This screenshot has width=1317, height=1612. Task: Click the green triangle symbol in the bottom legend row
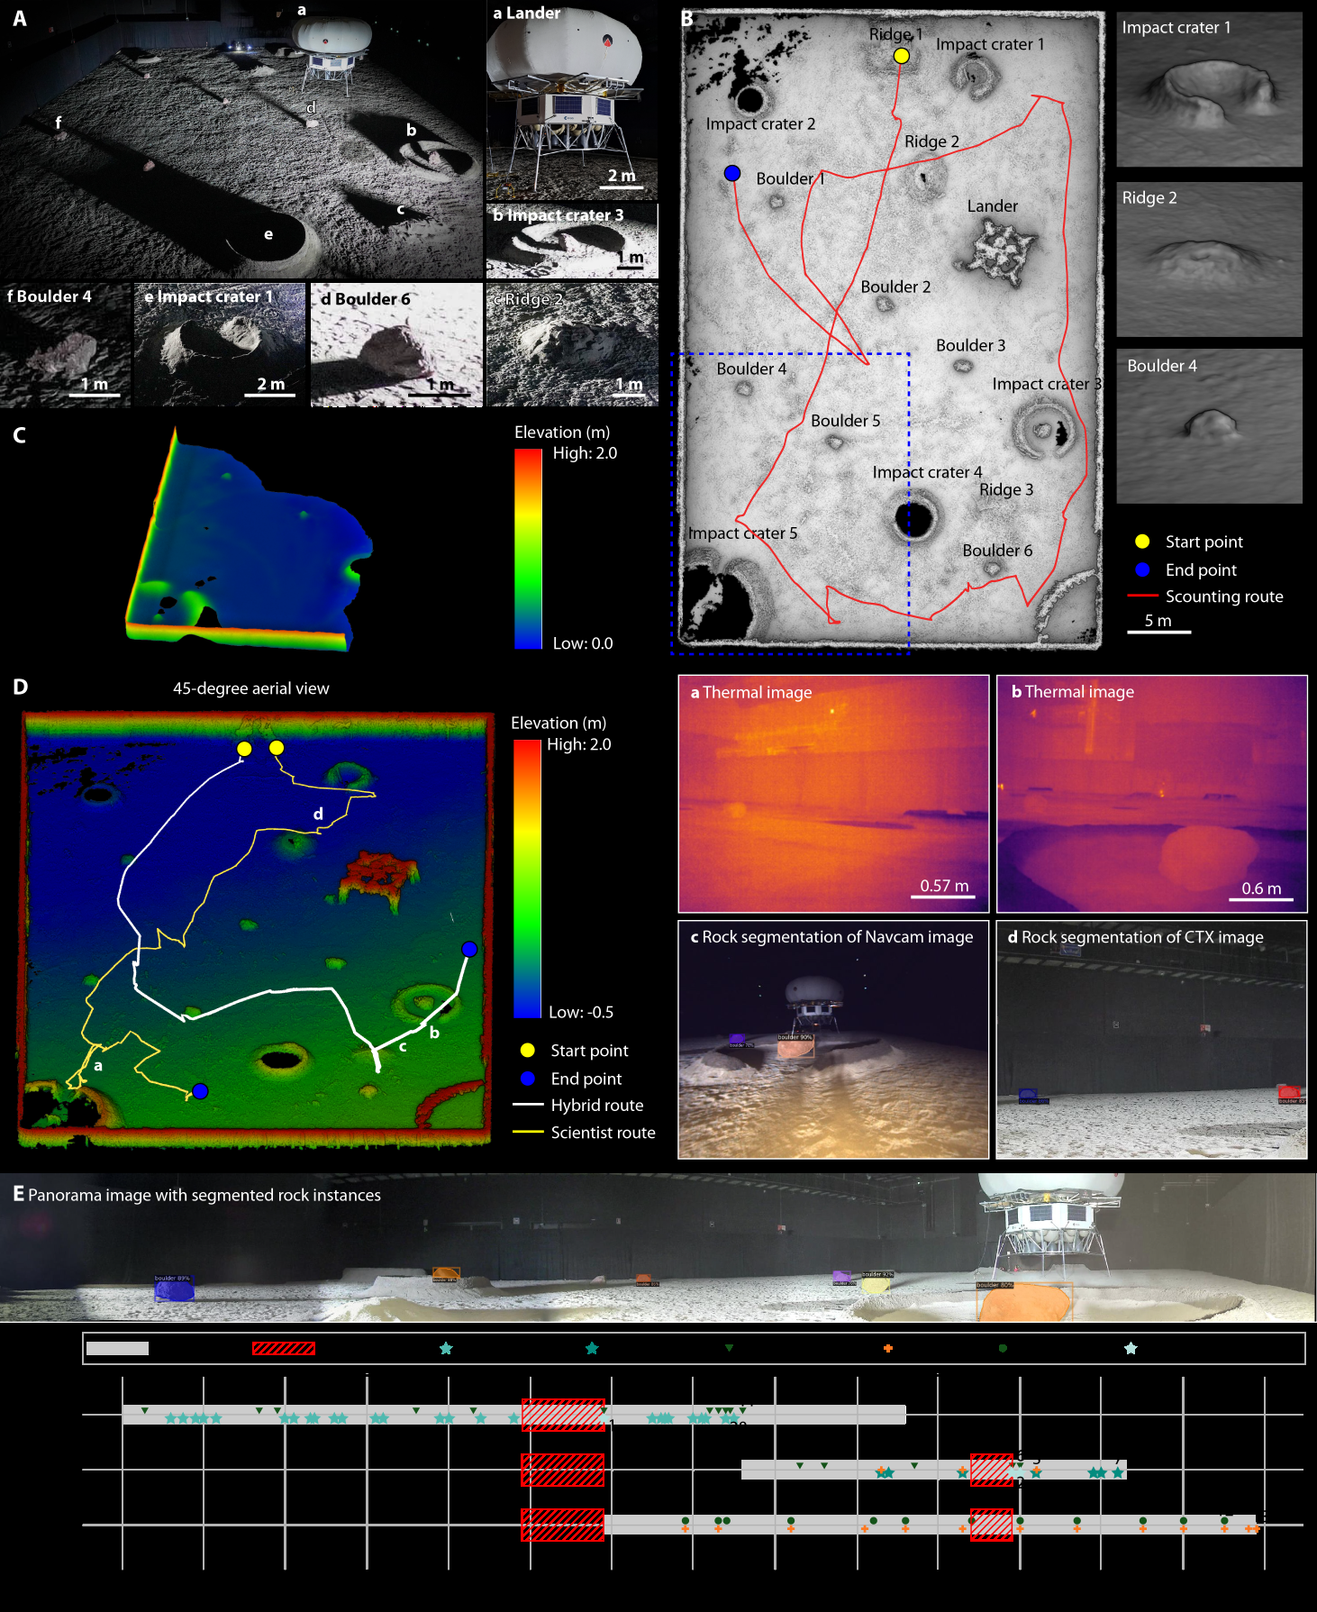coord(730,1348)
